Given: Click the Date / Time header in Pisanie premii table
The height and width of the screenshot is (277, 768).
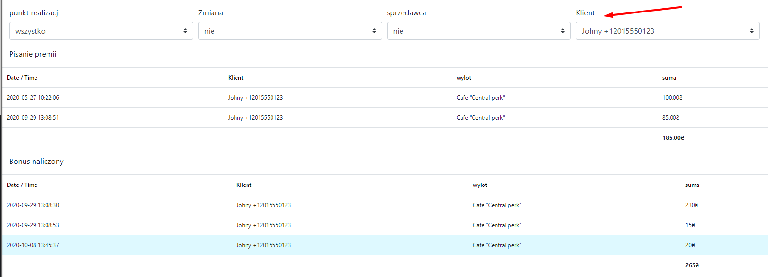Looking at the screenshot, I should pos(22,78).
